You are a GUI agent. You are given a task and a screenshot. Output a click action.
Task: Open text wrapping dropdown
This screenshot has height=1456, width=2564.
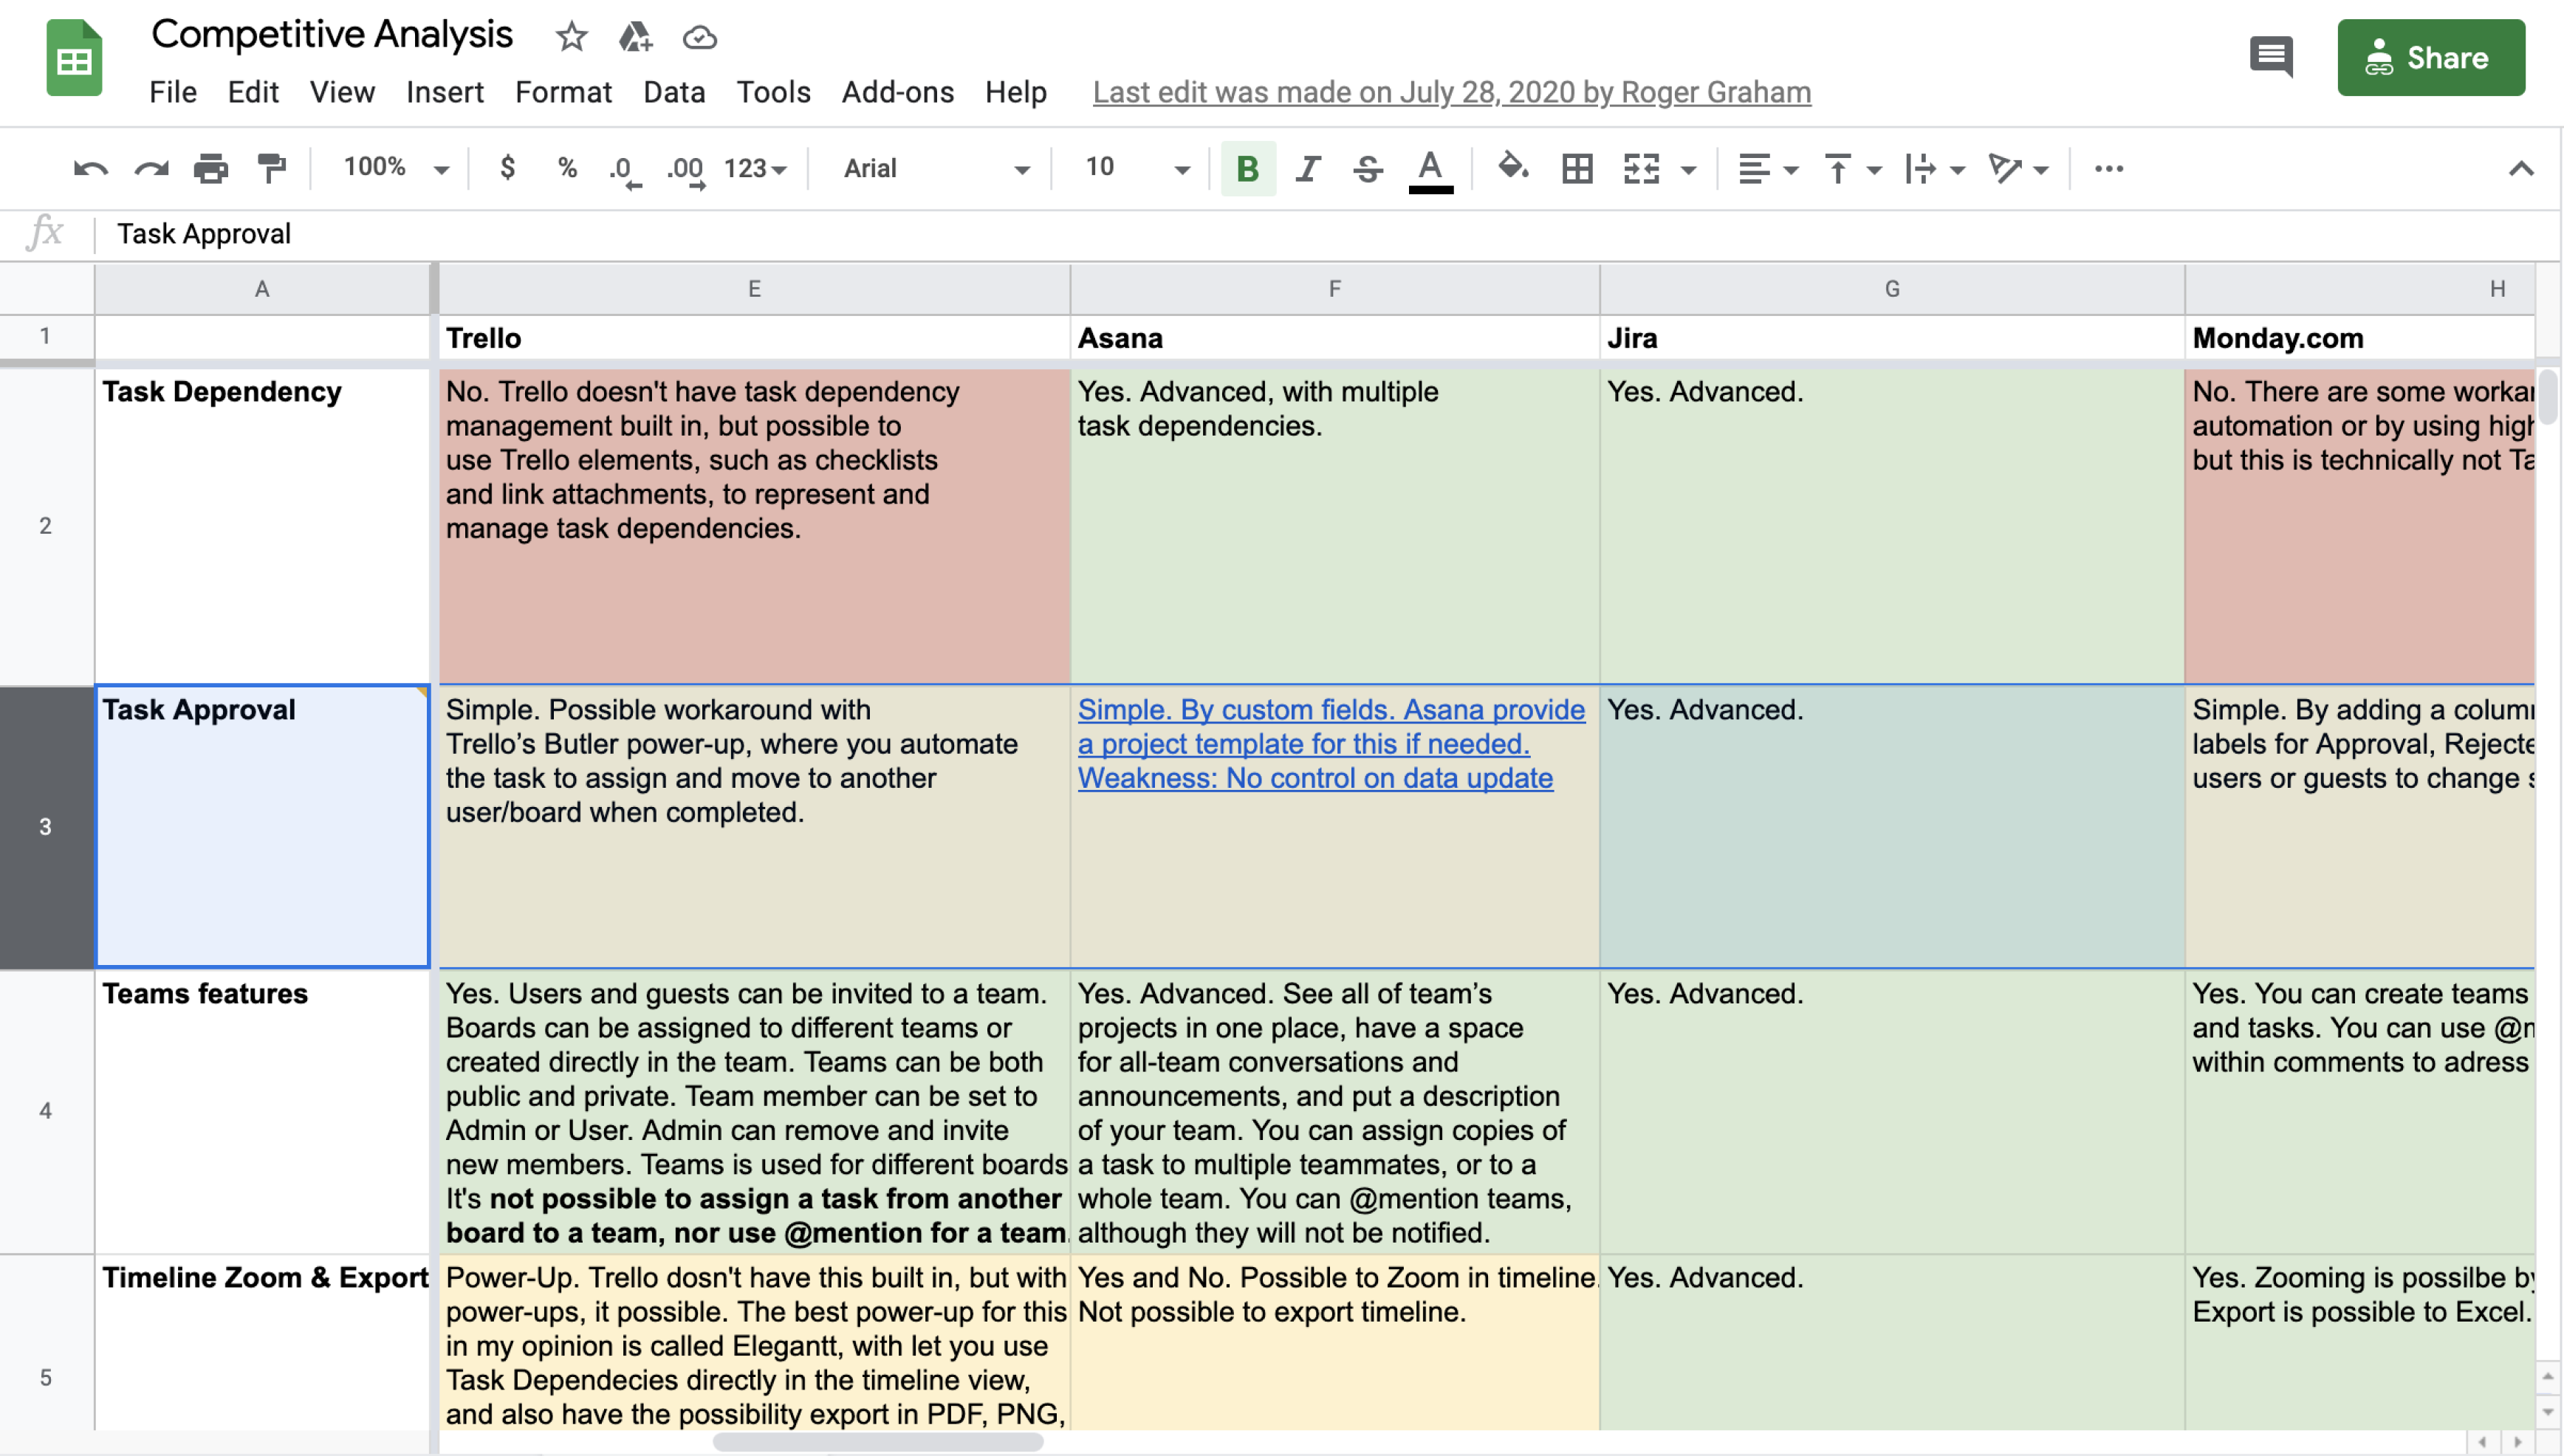tap(1934, 168)
